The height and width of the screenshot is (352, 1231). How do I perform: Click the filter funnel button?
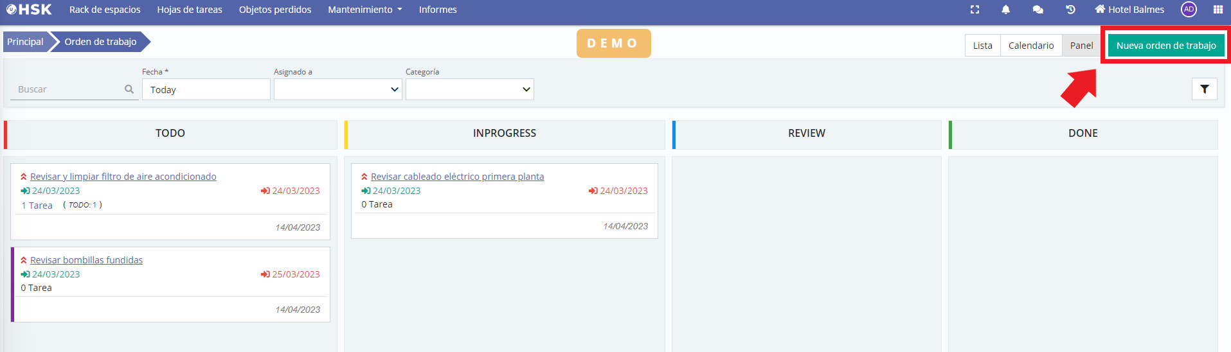pyautogui.click(x=1204, y=89)
